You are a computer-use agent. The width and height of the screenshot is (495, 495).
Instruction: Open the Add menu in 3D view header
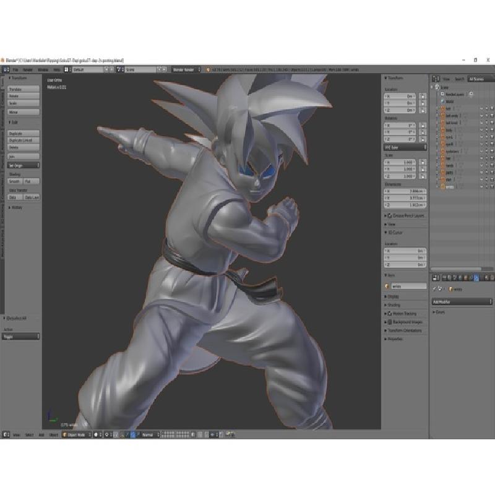pos(41,435)
